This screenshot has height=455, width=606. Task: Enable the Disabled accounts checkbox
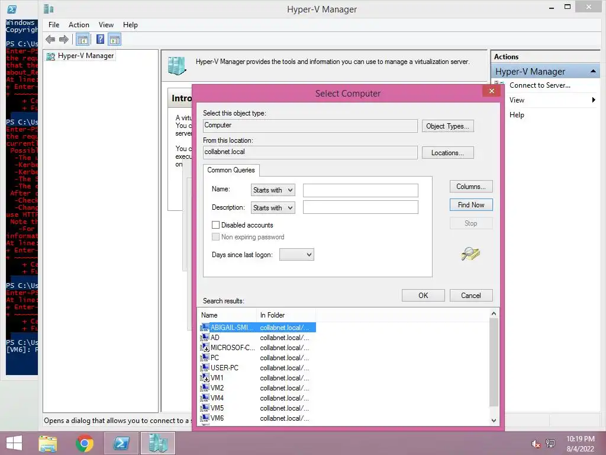(215, 225)
